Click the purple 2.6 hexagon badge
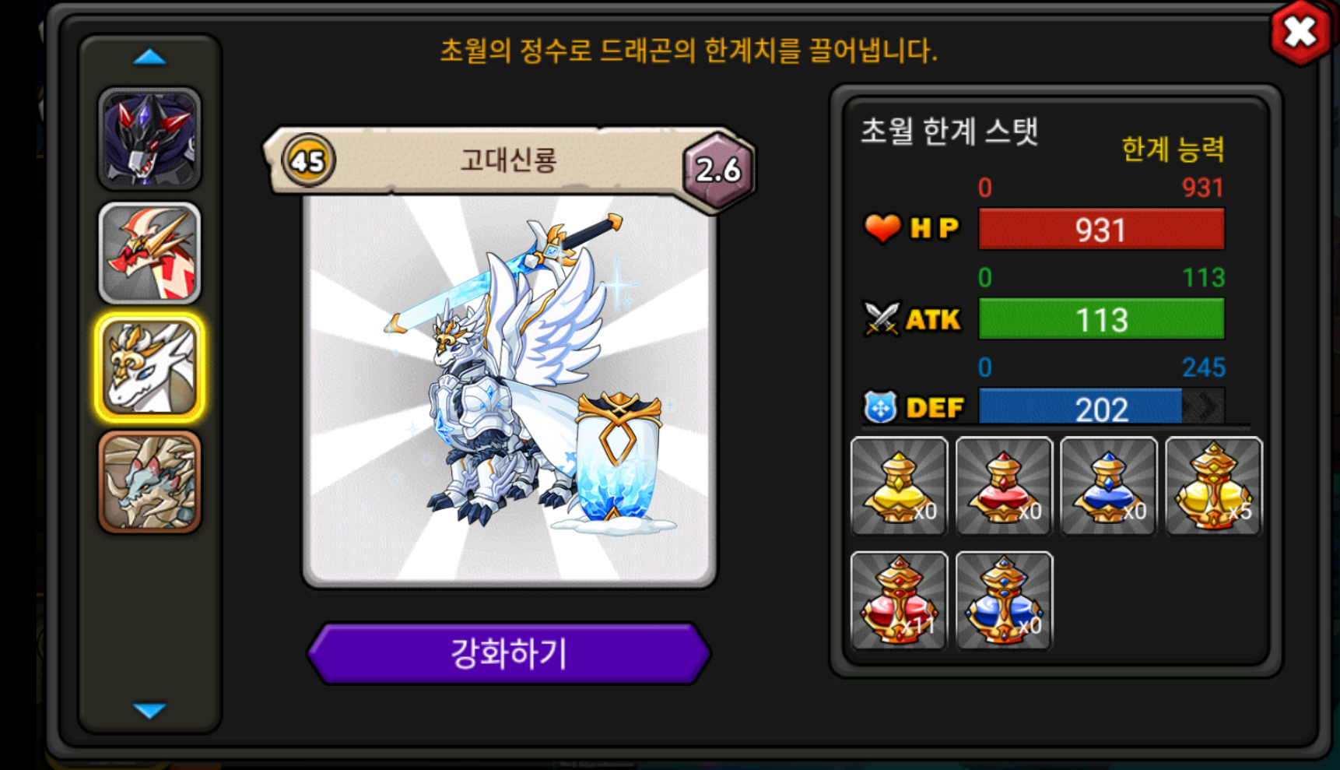 (718, 170)
